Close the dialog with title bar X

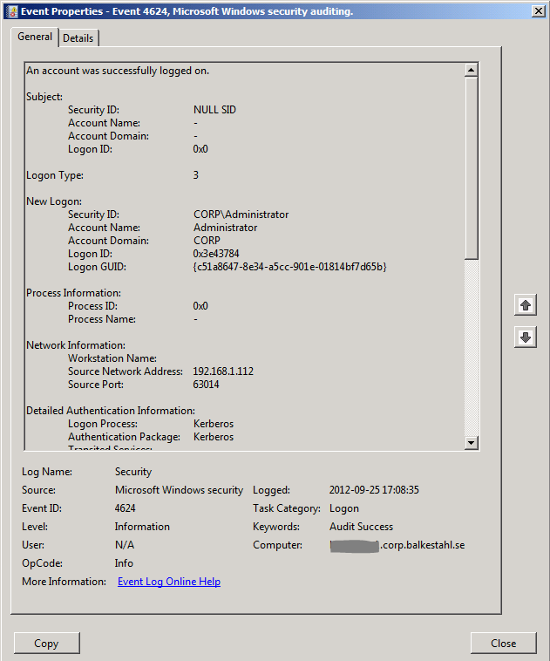pyautogui.click(x=538, y=11)
